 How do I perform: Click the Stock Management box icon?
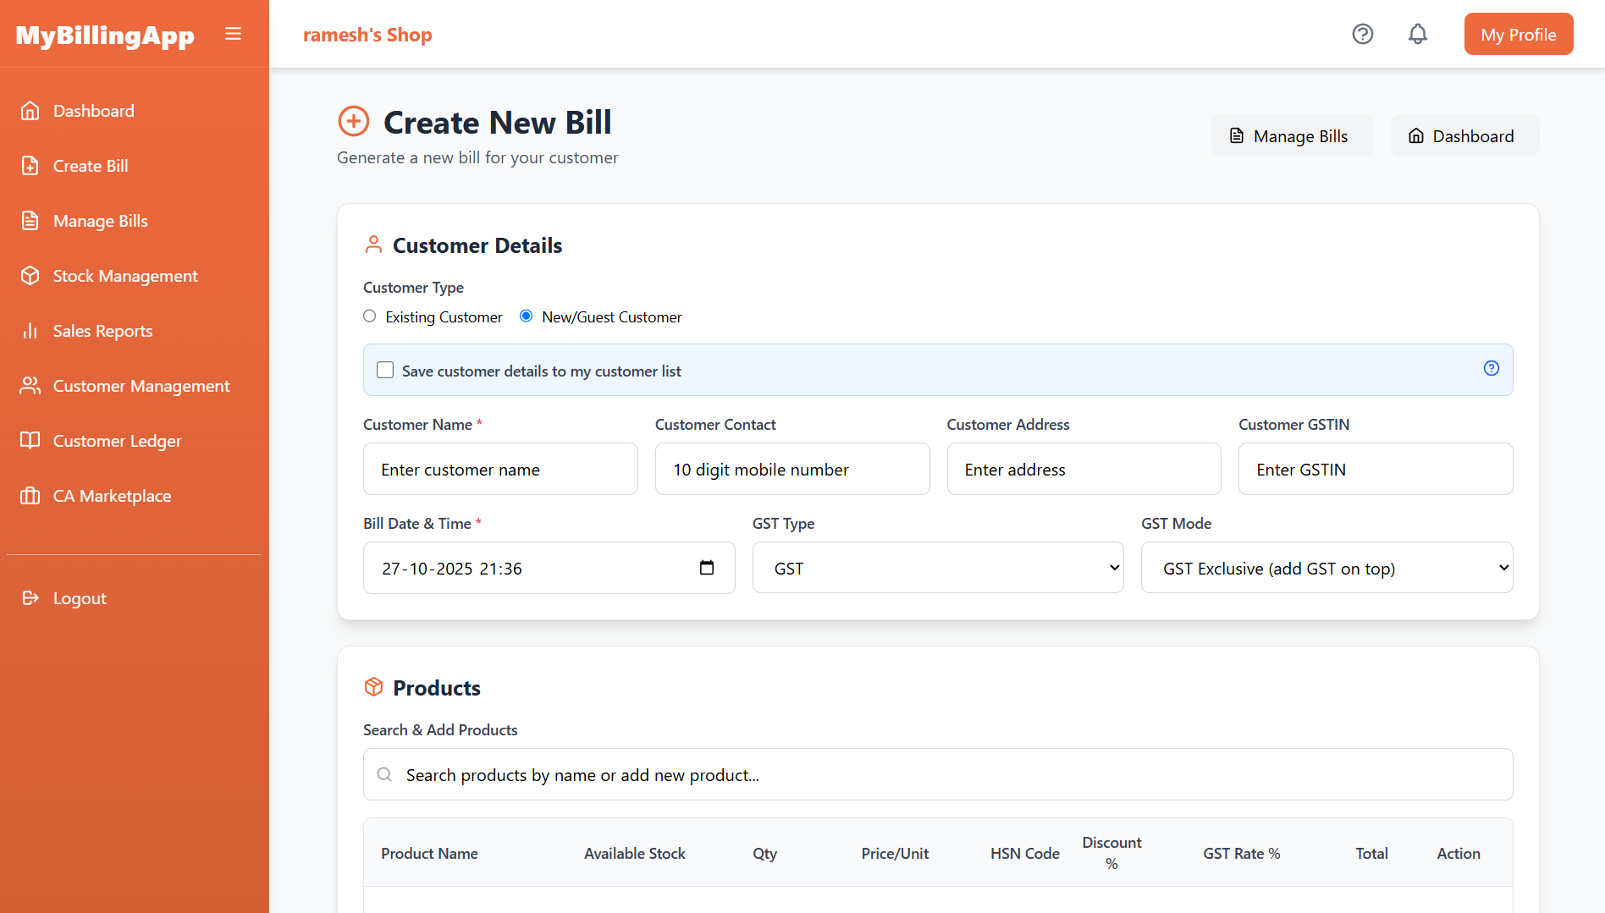30,275
